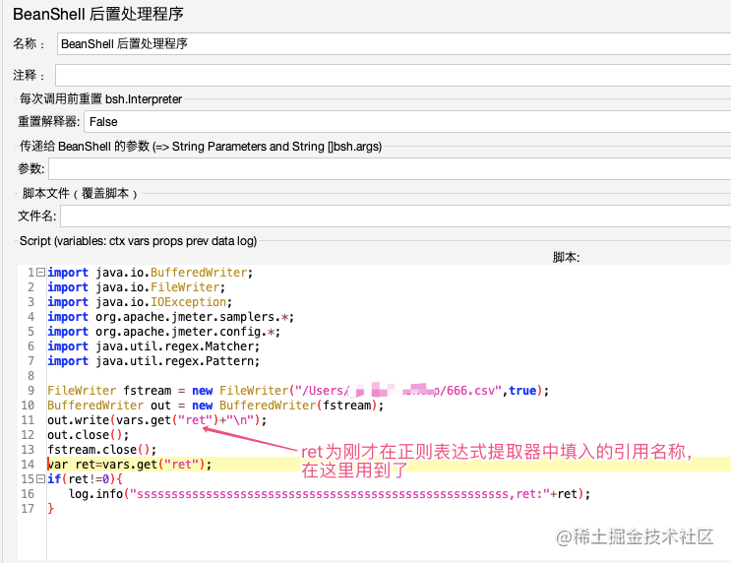Collapse the if block fold at line 15
Screen dimensions: 731x563
[41, 478]
